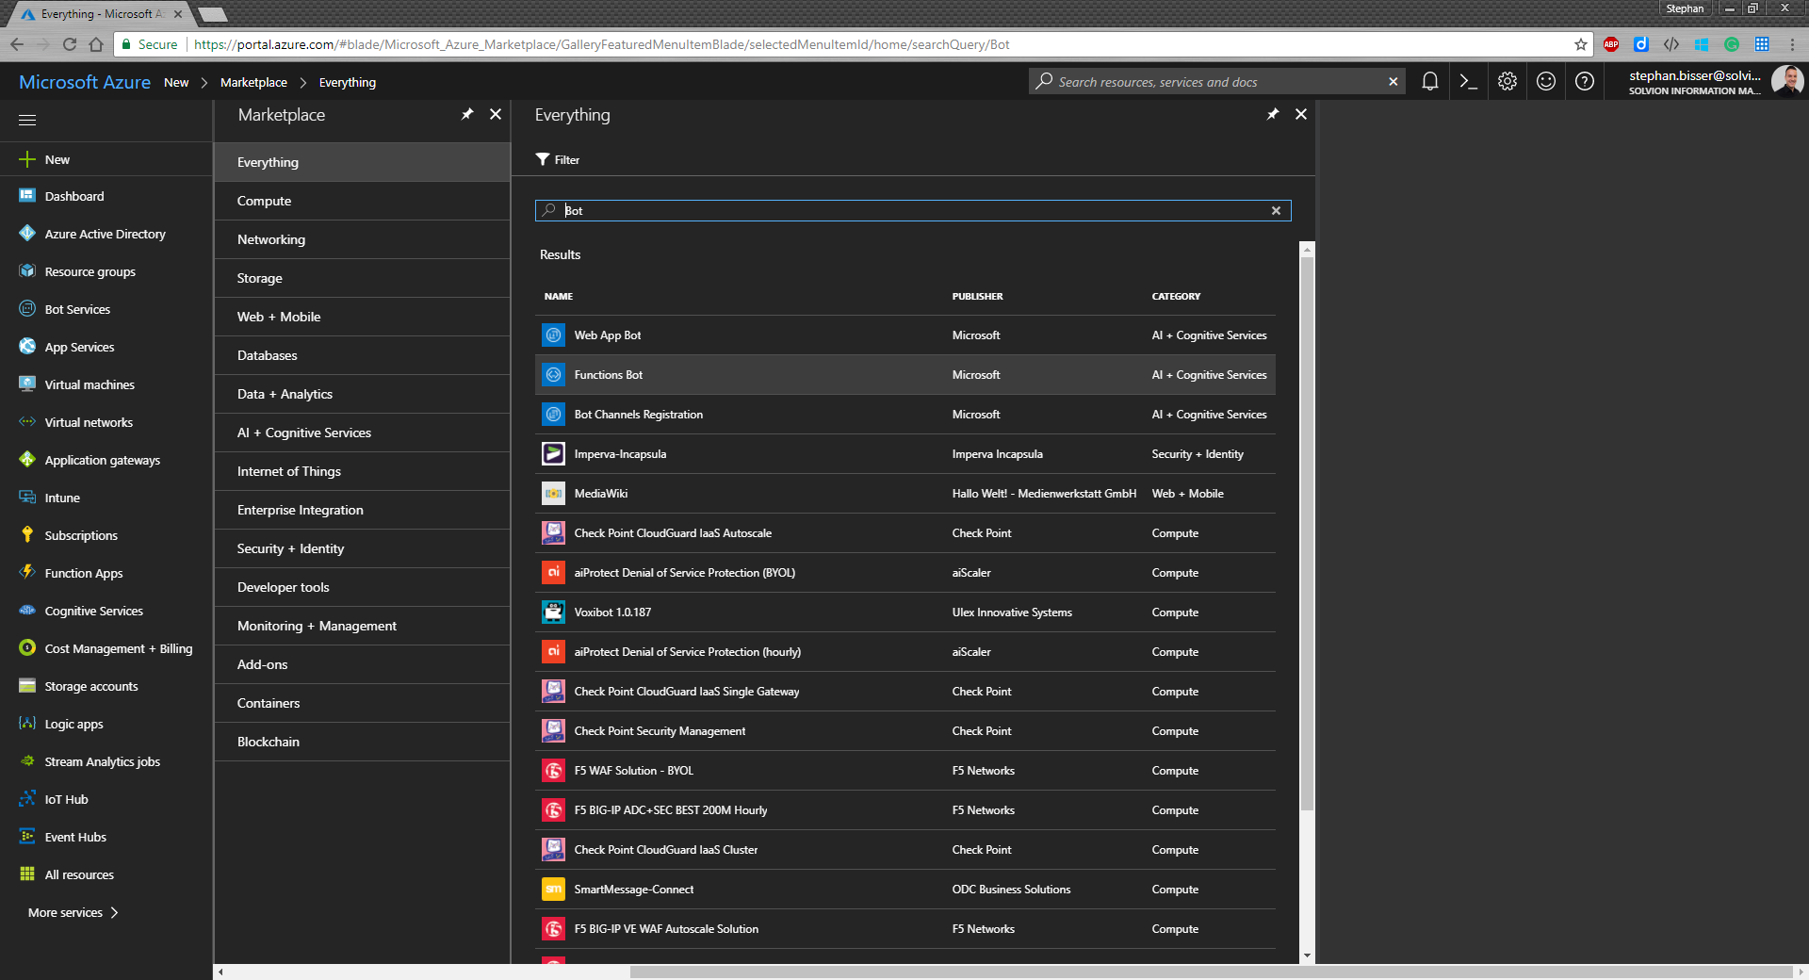Sort results by CATEGORY column header

tap(1176, 296)
